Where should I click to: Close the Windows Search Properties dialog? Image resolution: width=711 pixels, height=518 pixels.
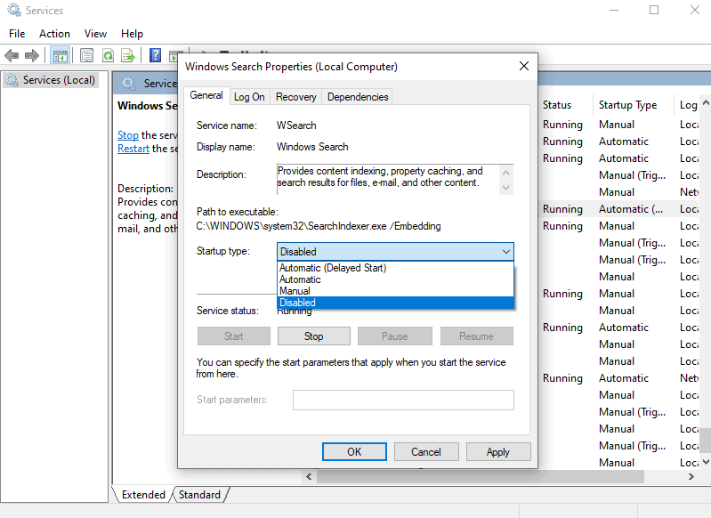(524, 66)
